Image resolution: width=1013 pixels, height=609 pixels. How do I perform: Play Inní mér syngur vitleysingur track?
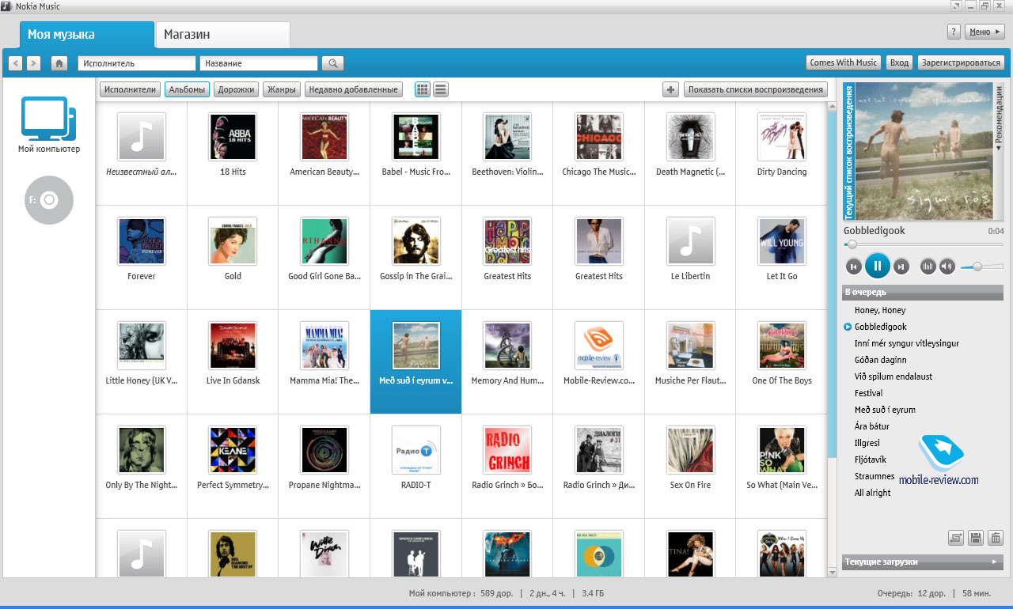907,343
